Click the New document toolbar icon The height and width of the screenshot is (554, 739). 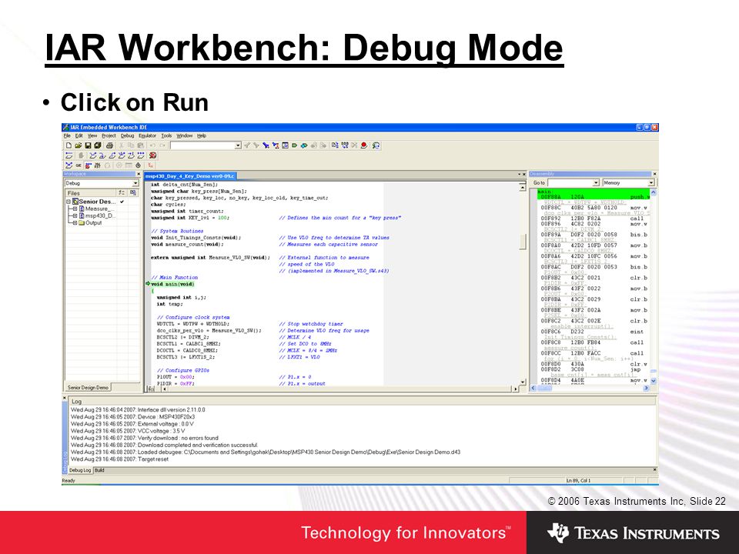pyautogui.click(x=69, y=145)
